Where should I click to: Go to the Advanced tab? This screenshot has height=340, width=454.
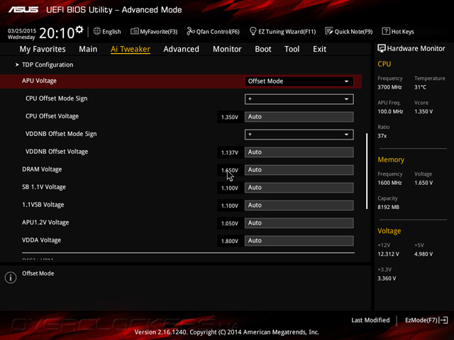click(x=182, y=49)
